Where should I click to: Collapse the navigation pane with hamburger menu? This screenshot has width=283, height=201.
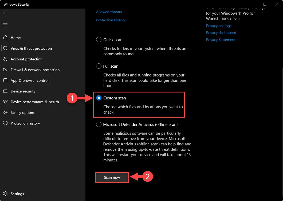click(x=5, y=25)
